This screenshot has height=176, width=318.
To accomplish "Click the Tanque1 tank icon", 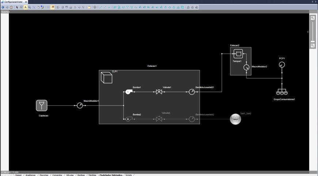I will [238, 54].
